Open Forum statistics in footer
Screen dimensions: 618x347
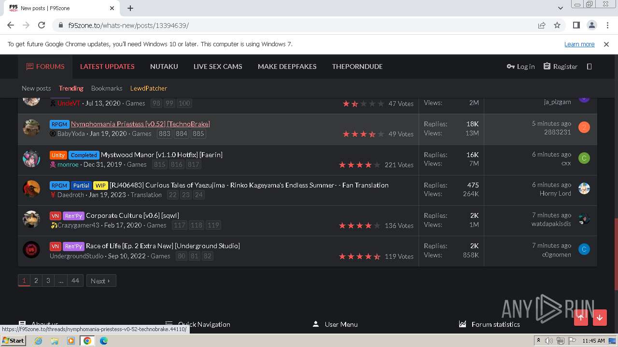click(495, 324)
